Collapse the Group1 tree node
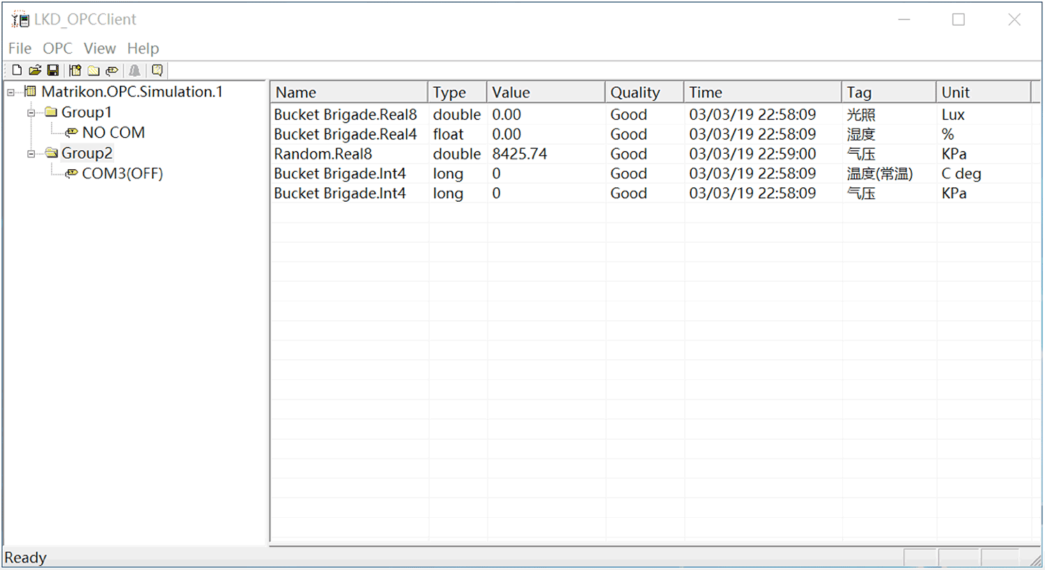The width and height of the screenshot is (1045, 570). (x=31, y=113)
